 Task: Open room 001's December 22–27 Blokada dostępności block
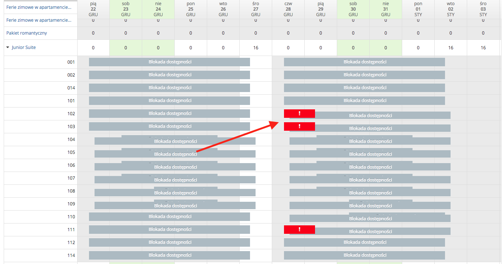(170, 62)
